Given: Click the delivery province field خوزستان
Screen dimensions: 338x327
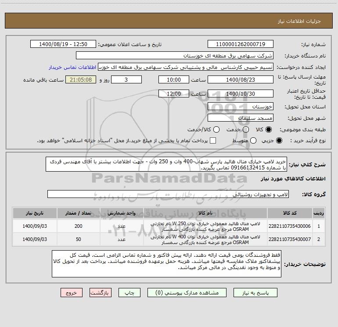Looking at the screenshot, I should pos(241,106).
